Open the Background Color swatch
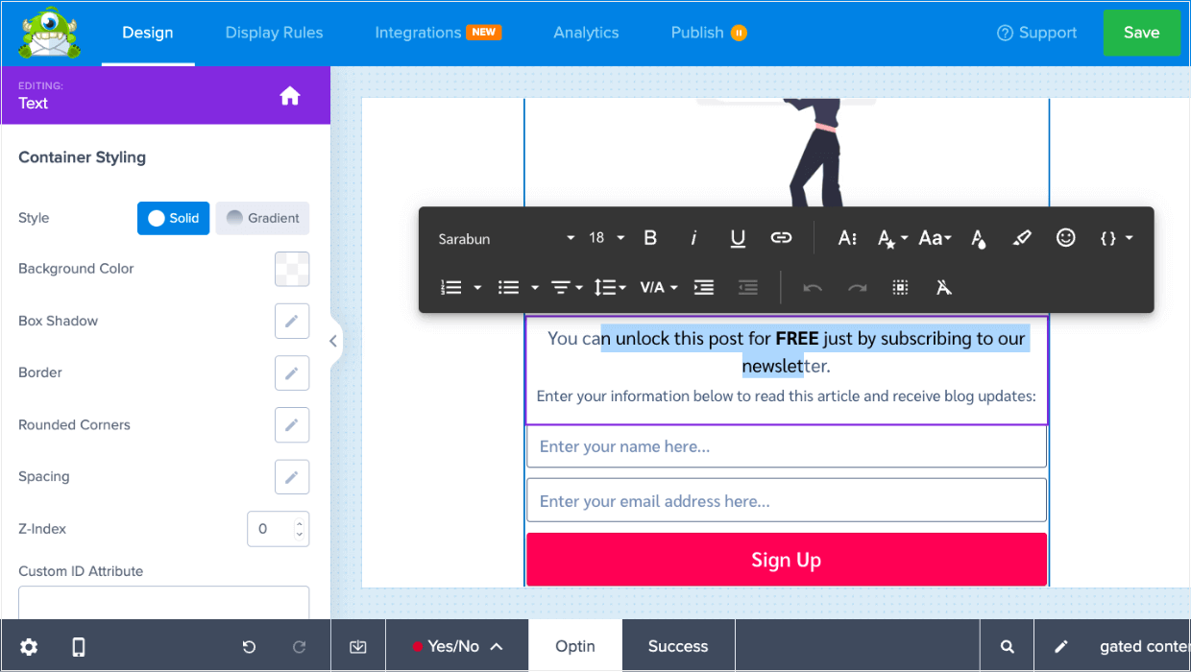The width and height of the screenshot is (1191, 672). pos(292,269)
